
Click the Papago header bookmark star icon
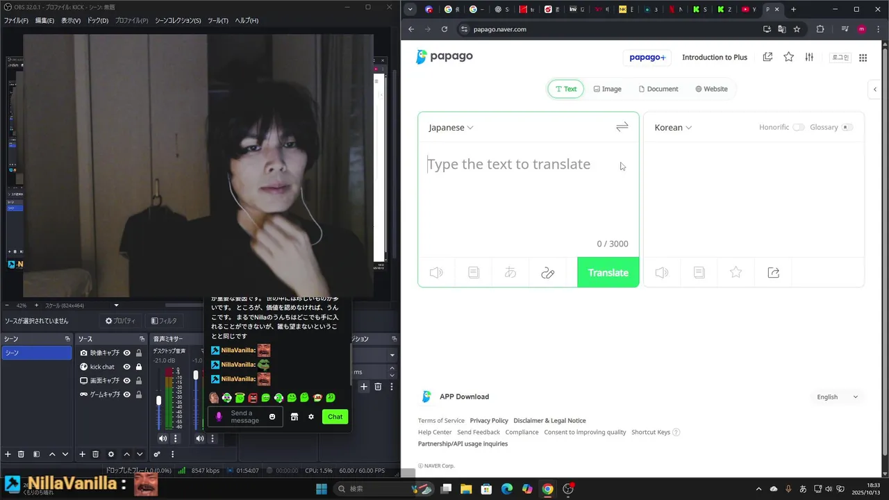[788, 57]
